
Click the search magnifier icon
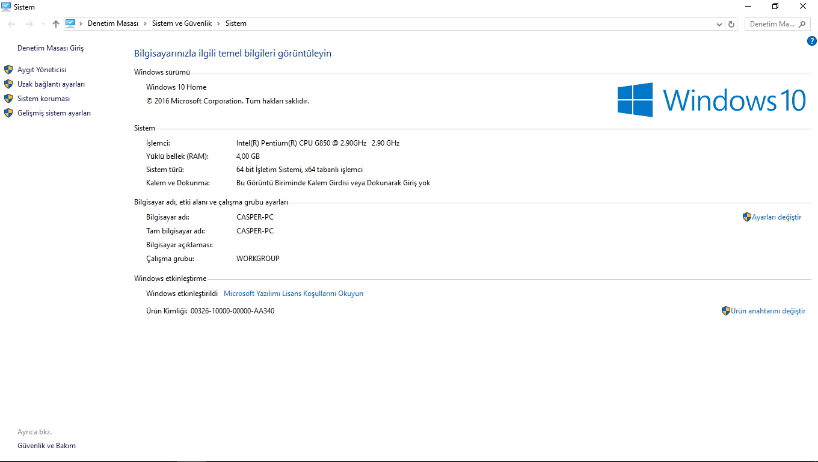[802, 24]
